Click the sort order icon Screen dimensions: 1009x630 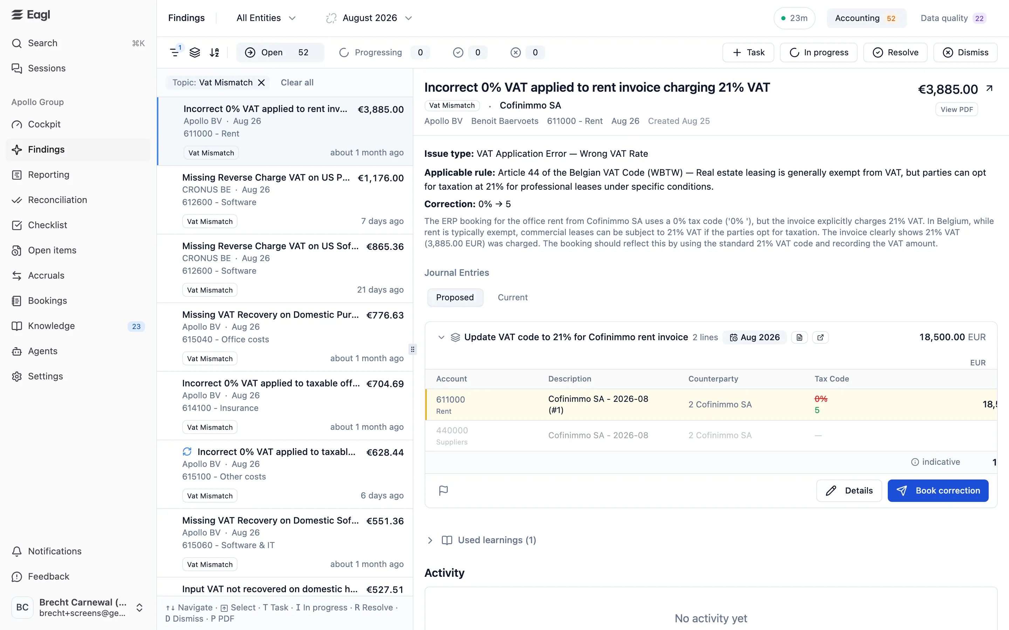[214, 52]
